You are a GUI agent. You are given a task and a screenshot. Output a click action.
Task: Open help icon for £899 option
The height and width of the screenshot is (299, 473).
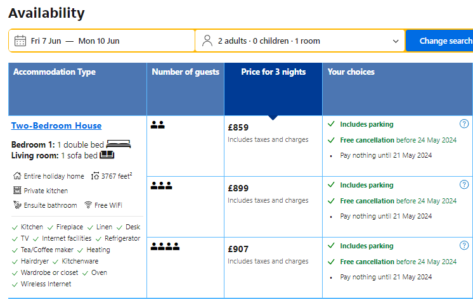[x=464, y=185]
